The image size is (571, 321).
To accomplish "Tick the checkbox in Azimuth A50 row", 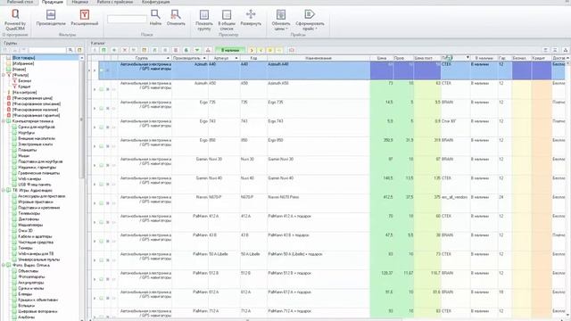I will pyautogui.click(x=102, y=89).
